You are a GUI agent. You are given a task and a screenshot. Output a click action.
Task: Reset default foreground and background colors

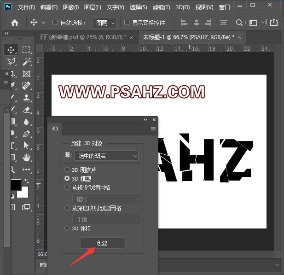[12, 196]
